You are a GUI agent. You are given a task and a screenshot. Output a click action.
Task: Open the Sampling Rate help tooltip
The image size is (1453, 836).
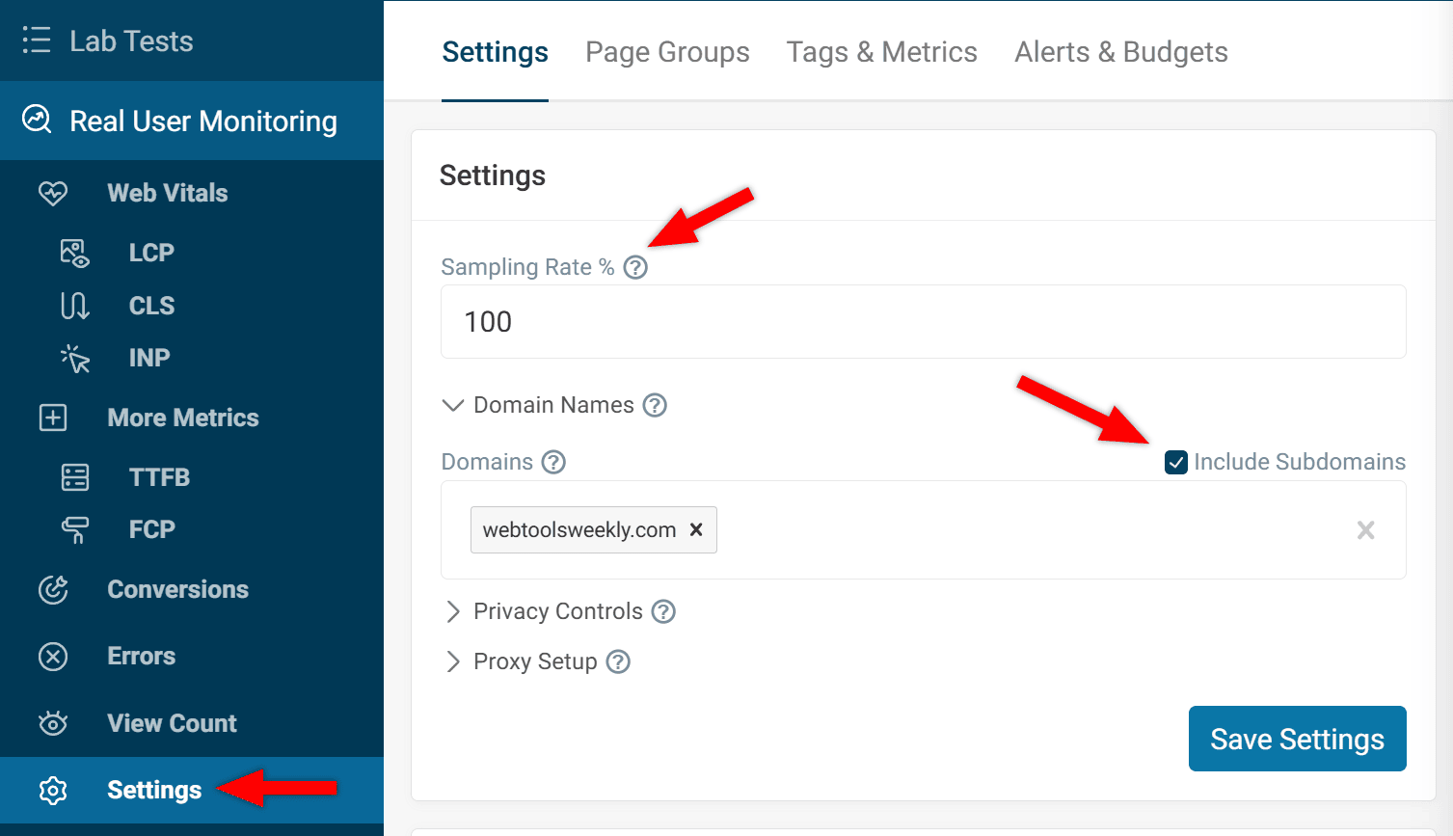tap(634, 267)
